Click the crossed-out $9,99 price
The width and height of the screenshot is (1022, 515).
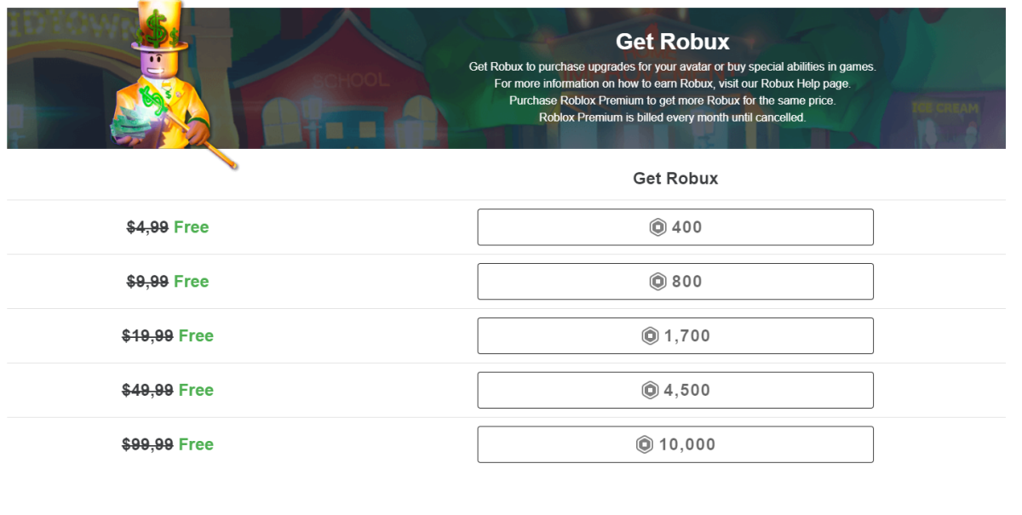147,282
